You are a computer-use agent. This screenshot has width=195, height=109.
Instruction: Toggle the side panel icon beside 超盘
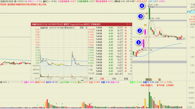86,28
